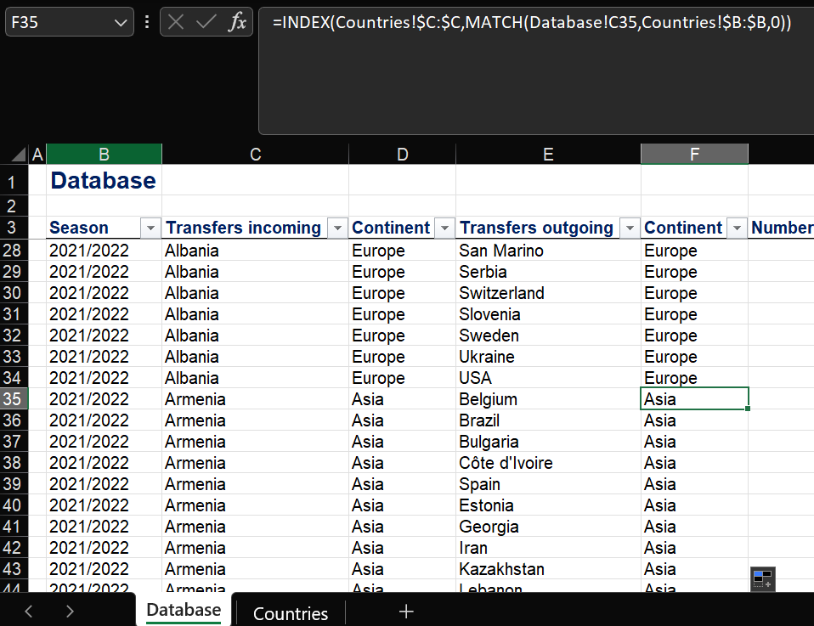Open the filter on the Season column
The height and width of the screenshot is (626, 814).
point(150,228)
